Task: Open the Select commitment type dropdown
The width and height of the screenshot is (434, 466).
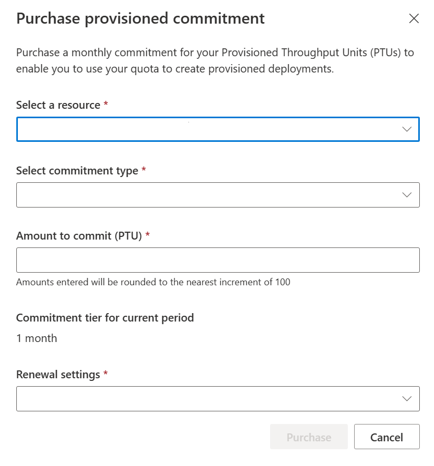Action: 218,195
